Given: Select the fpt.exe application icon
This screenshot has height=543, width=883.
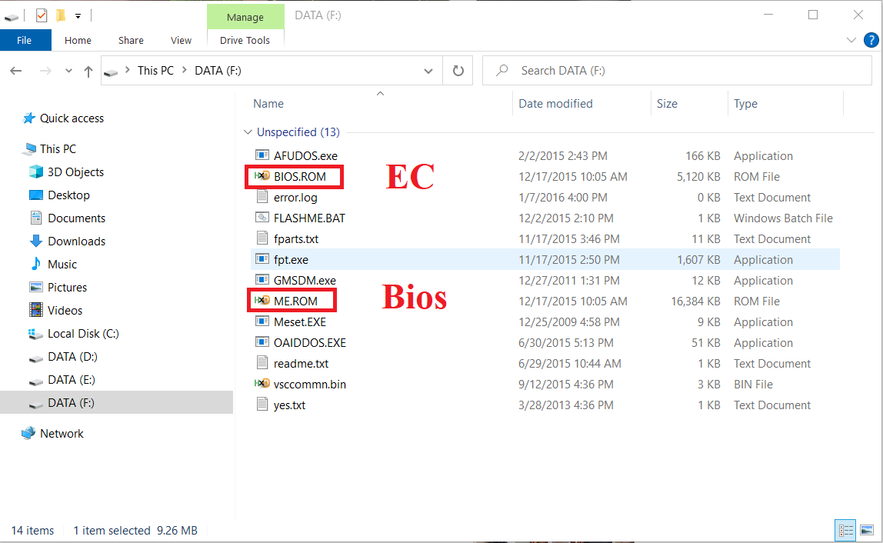Looking at the screenshot, I should [x=262, y=260].
